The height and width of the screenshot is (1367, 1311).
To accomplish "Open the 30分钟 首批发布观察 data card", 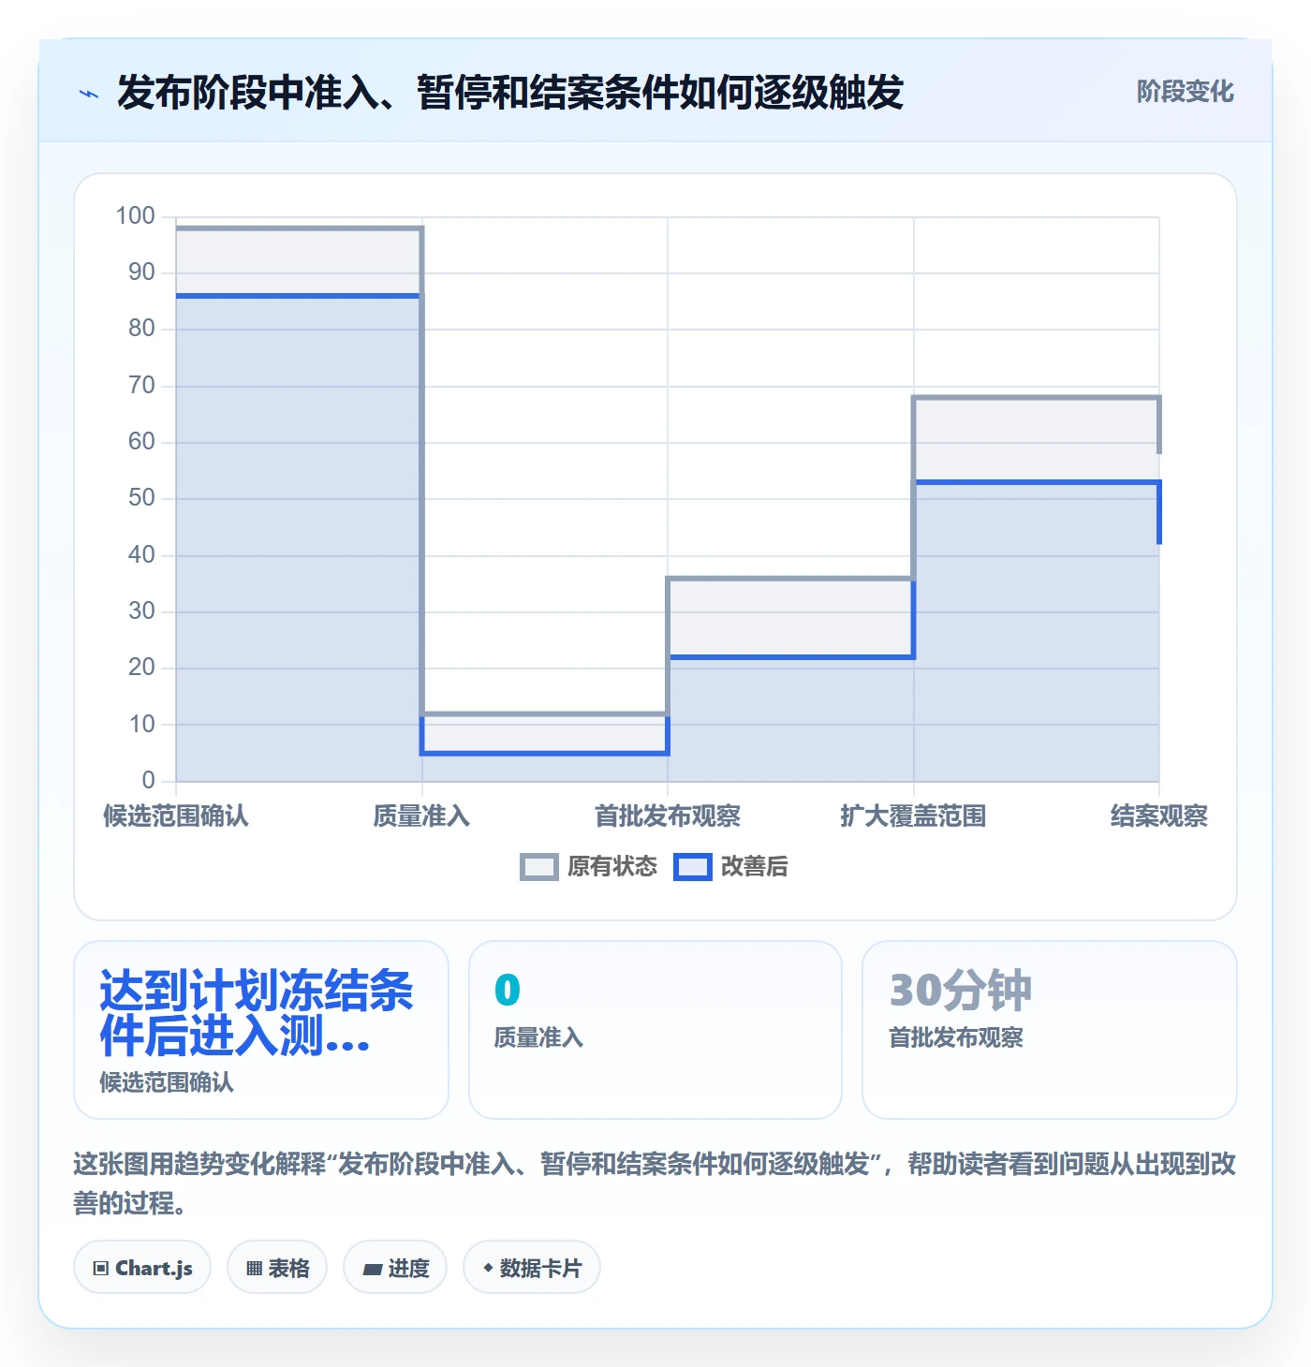I will tap(1050, 1030).
